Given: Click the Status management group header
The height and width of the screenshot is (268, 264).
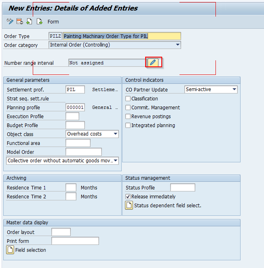Looking at the screenshot, I should (x=181, y=178).
